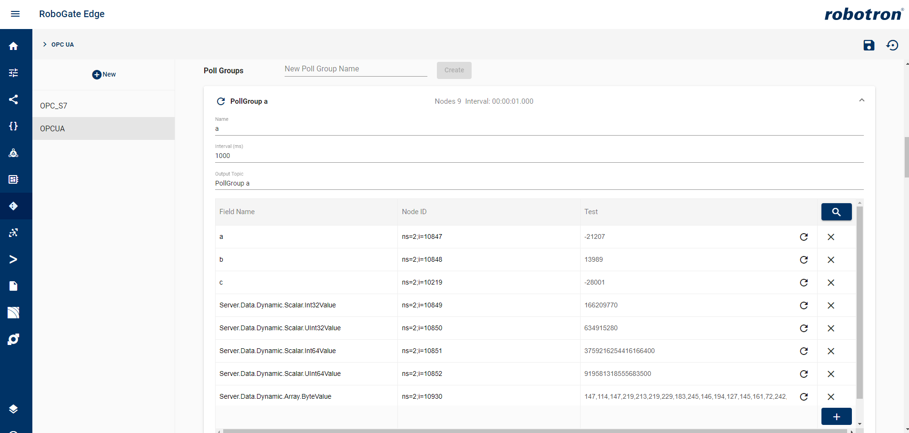This screenshot has width=909, height=433.
Task: Click the node table vertical scrollbar
Action: pos(860,302)
